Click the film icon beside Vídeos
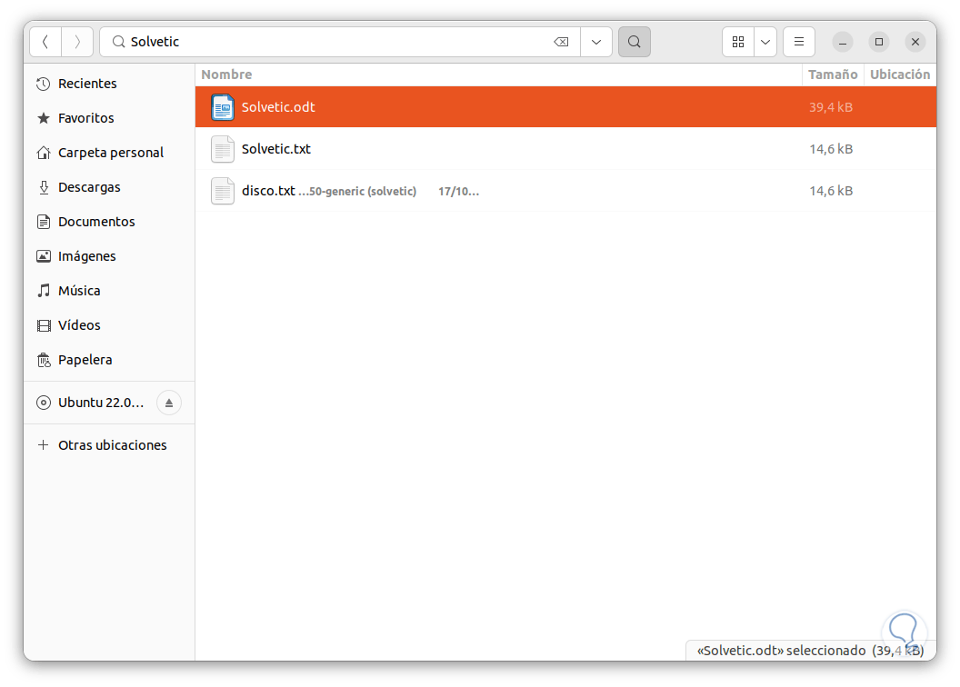The image size is (960, 687). (x=44, y=325)
